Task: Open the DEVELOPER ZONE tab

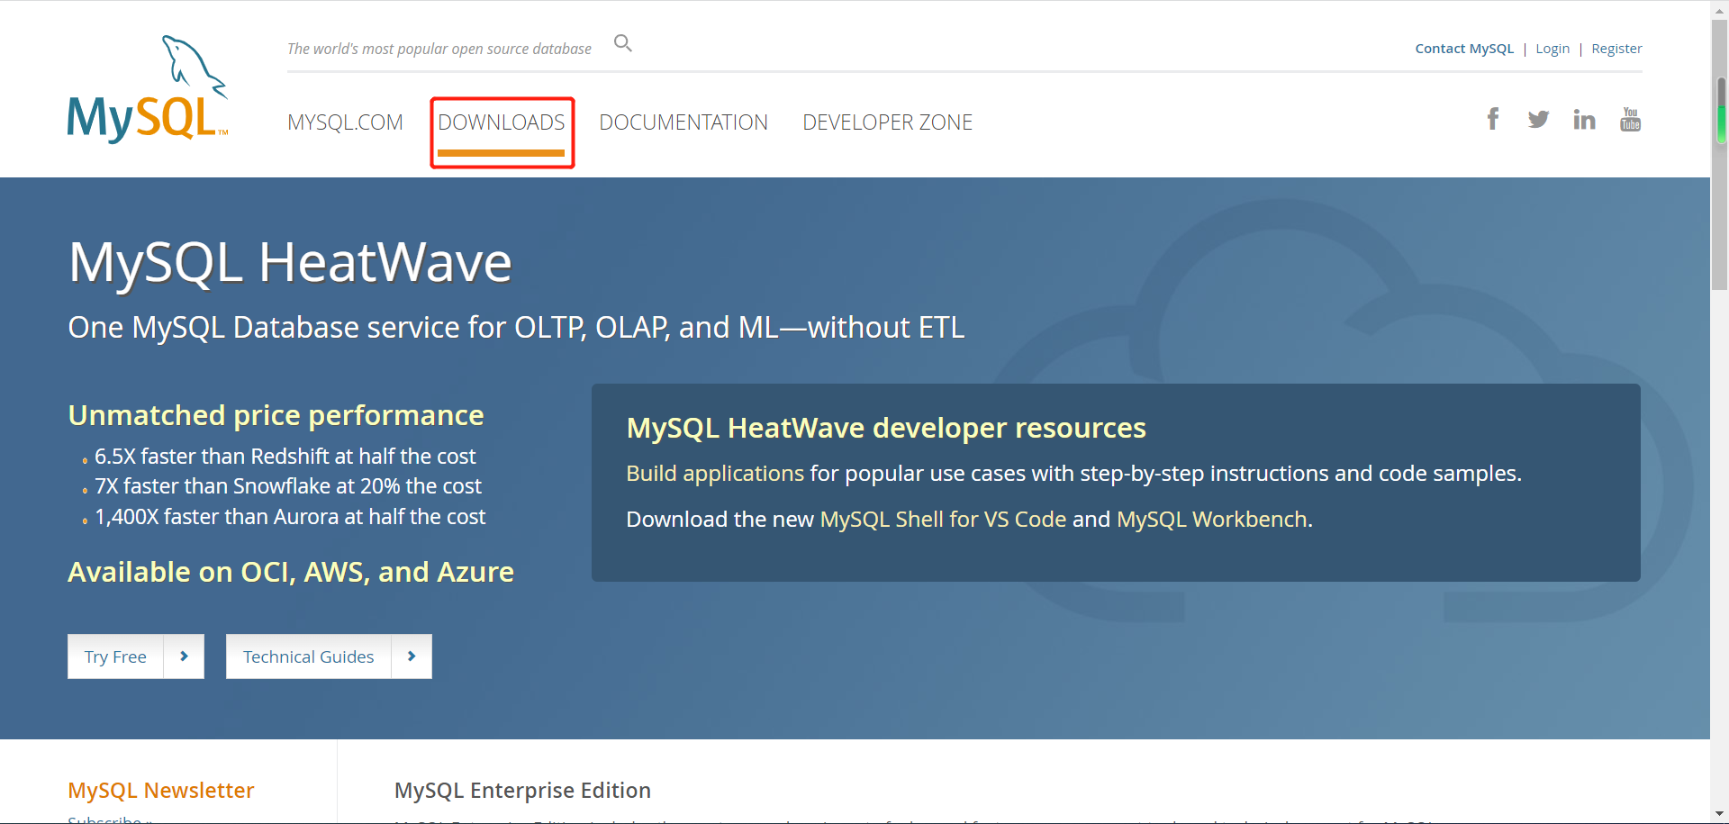Action: click(887, 122)
